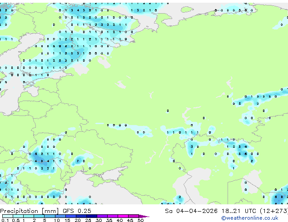Click the legend label "15"
The height and width of the screenshot is (222, 288).
pyautogui.click(x=67, y=220)
